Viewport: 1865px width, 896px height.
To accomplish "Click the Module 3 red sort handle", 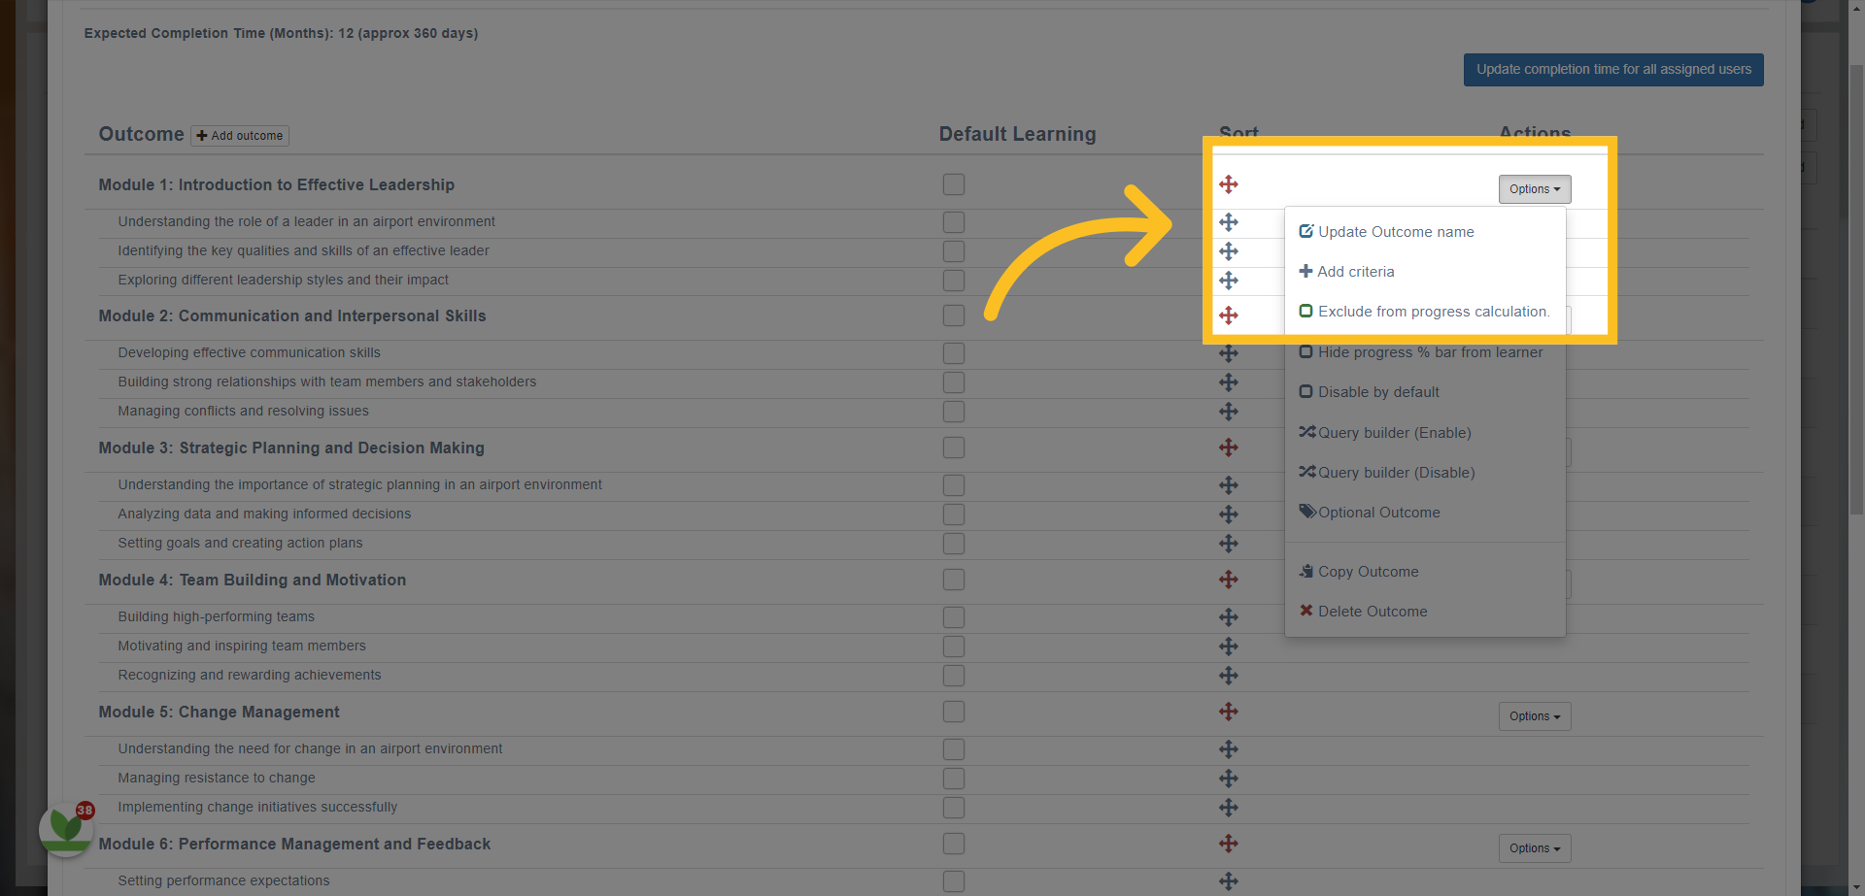I will pyautogui.click(x=1228, y=448).
